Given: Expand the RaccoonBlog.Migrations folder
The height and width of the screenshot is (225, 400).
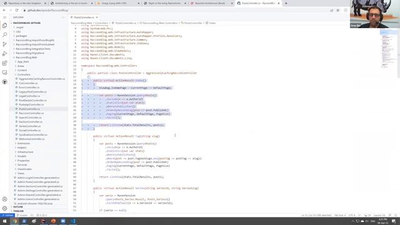Looking at the screenshot, I should point(30,53).
